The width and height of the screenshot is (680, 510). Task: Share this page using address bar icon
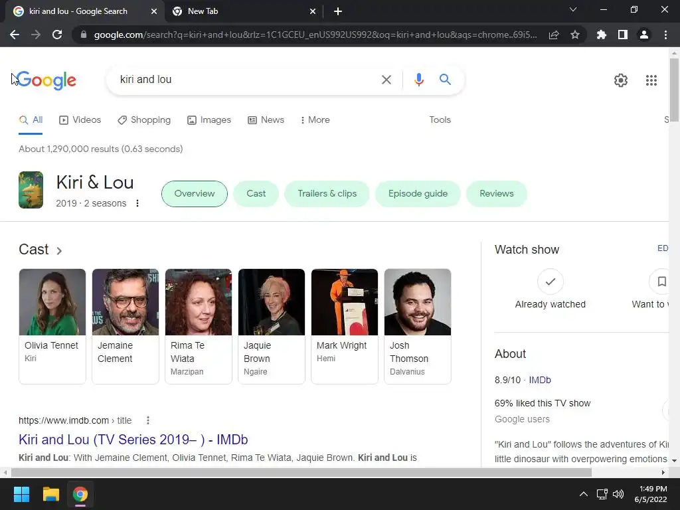click(554, 35)
